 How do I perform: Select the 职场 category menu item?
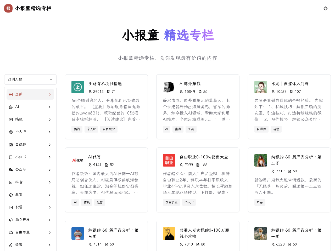click(x=30, y=207)
